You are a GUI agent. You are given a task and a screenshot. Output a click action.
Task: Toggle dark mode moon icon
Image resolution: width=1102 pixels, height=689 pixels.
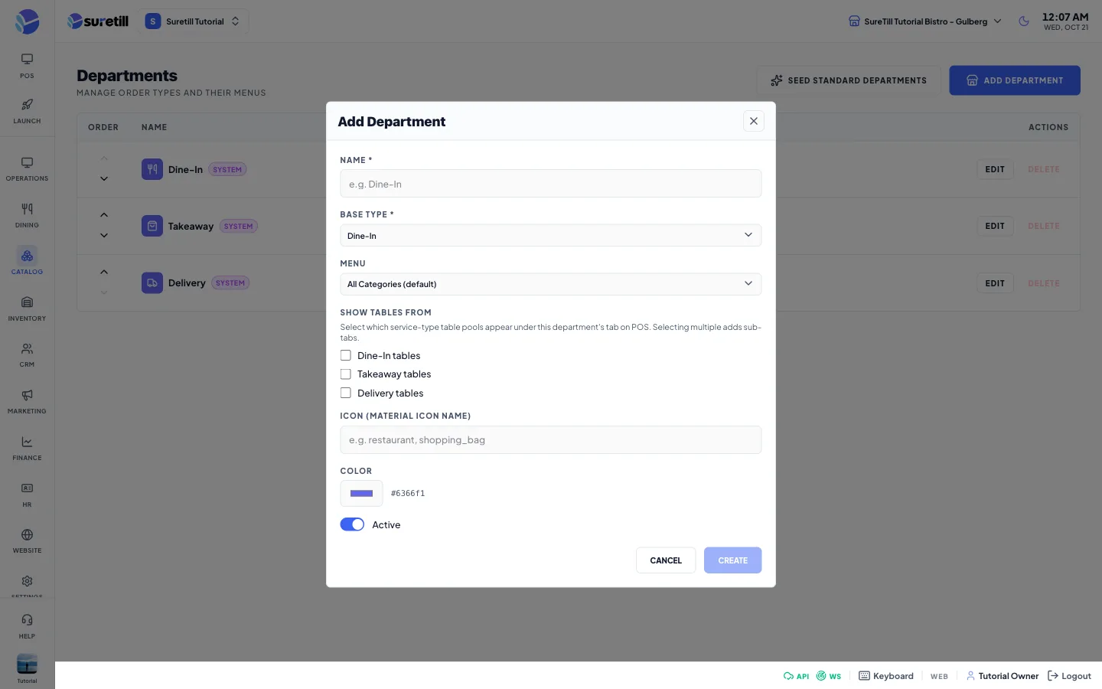tap(1024, 21)
